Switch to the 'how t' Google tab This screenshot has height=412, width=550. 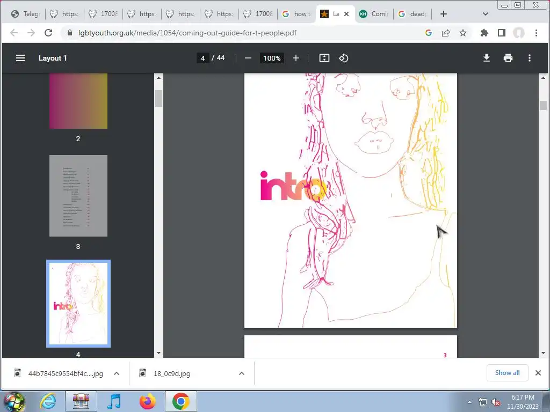pyautogui.click(x=296, y=14)
